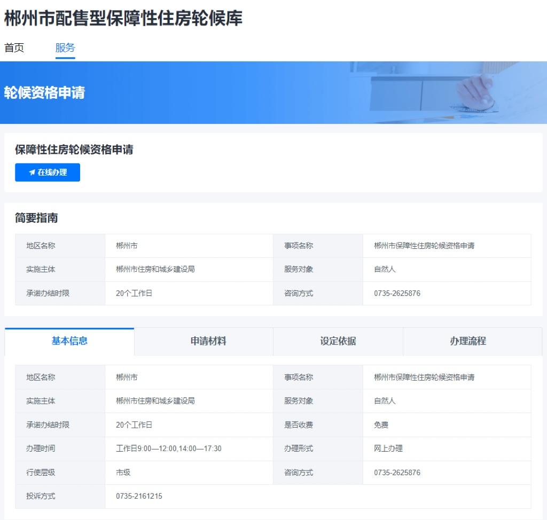The image size is (547, 520).
Task: Click 事项名称 label in 简要指南 table
Action: click(299, 246)
